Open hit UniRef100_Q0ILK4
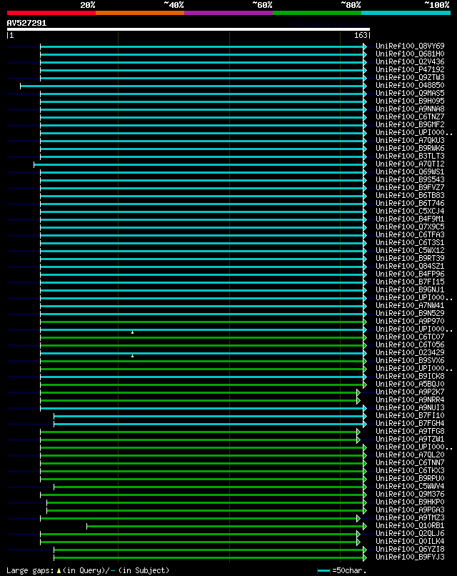 (x=410, y=542)
